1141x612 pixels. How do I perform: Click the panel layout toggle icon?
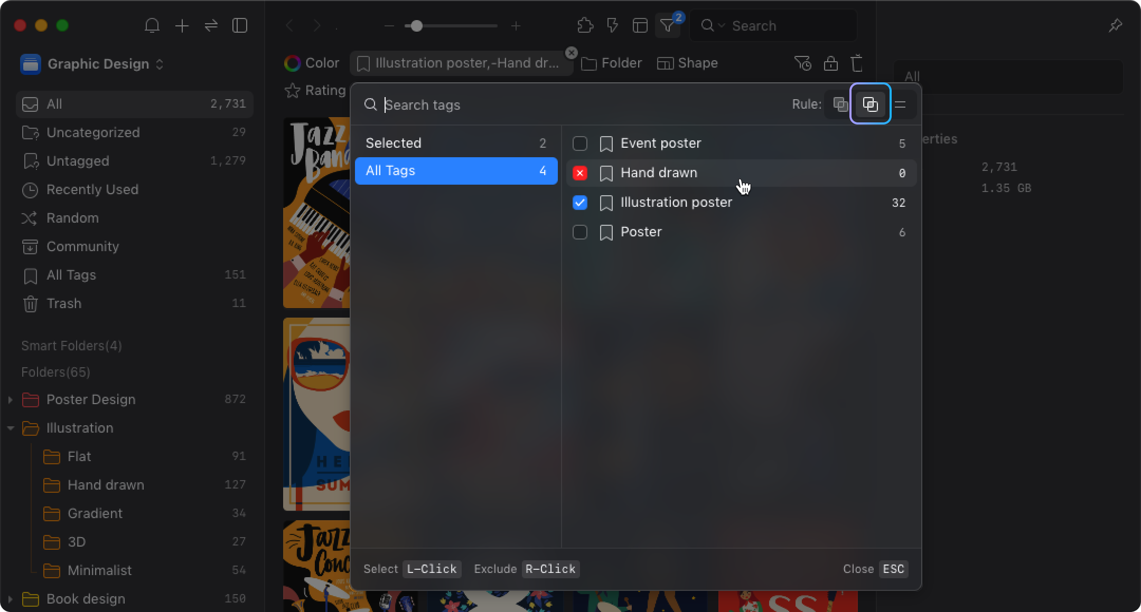click(x=240, y=26)
